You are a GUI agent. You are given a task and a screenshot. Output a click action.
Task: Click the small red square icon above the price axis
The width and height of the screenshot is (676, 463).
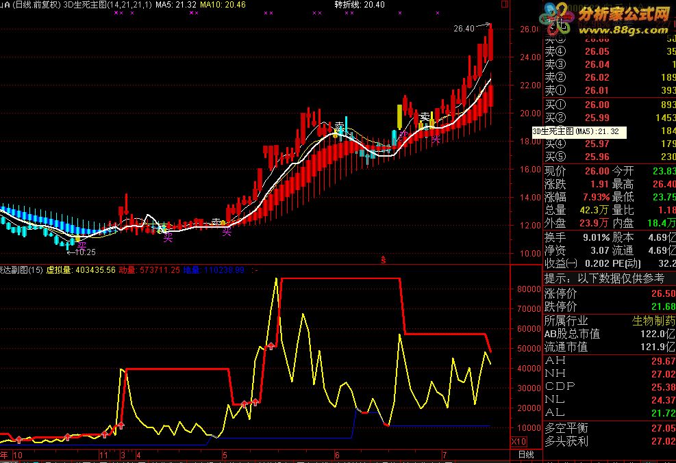pyautogui.click(x=504, y=4)
